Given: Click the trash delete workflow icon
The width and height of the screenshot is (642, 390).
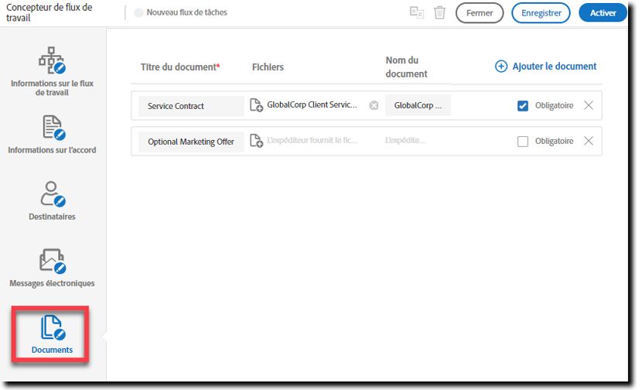Looking at the screenshot, I should tap(439, 12).
